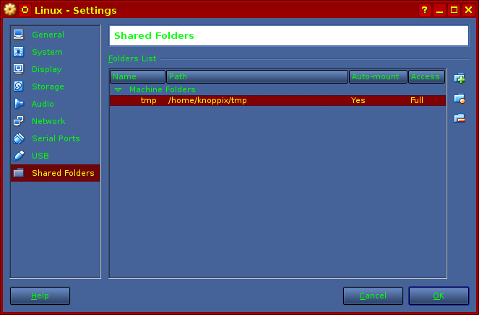Viewport: 479px width, 315px height.
Task: Click the remove shared folder icon
Action: point(459,118)
